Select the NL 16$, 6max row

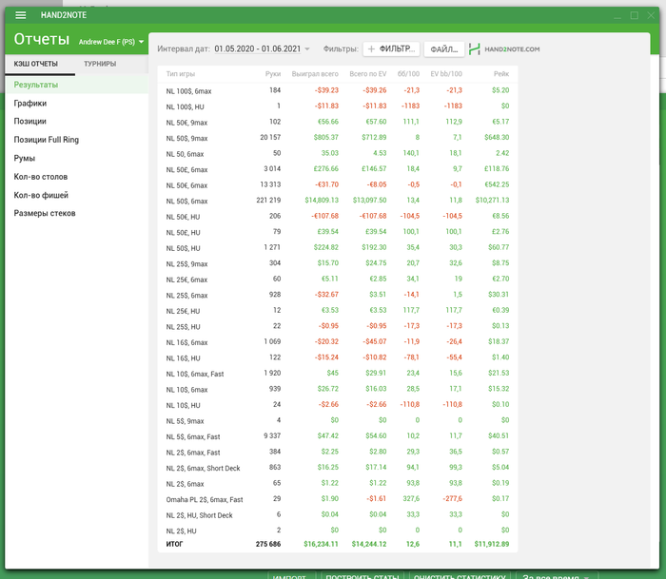coord(337,341)
